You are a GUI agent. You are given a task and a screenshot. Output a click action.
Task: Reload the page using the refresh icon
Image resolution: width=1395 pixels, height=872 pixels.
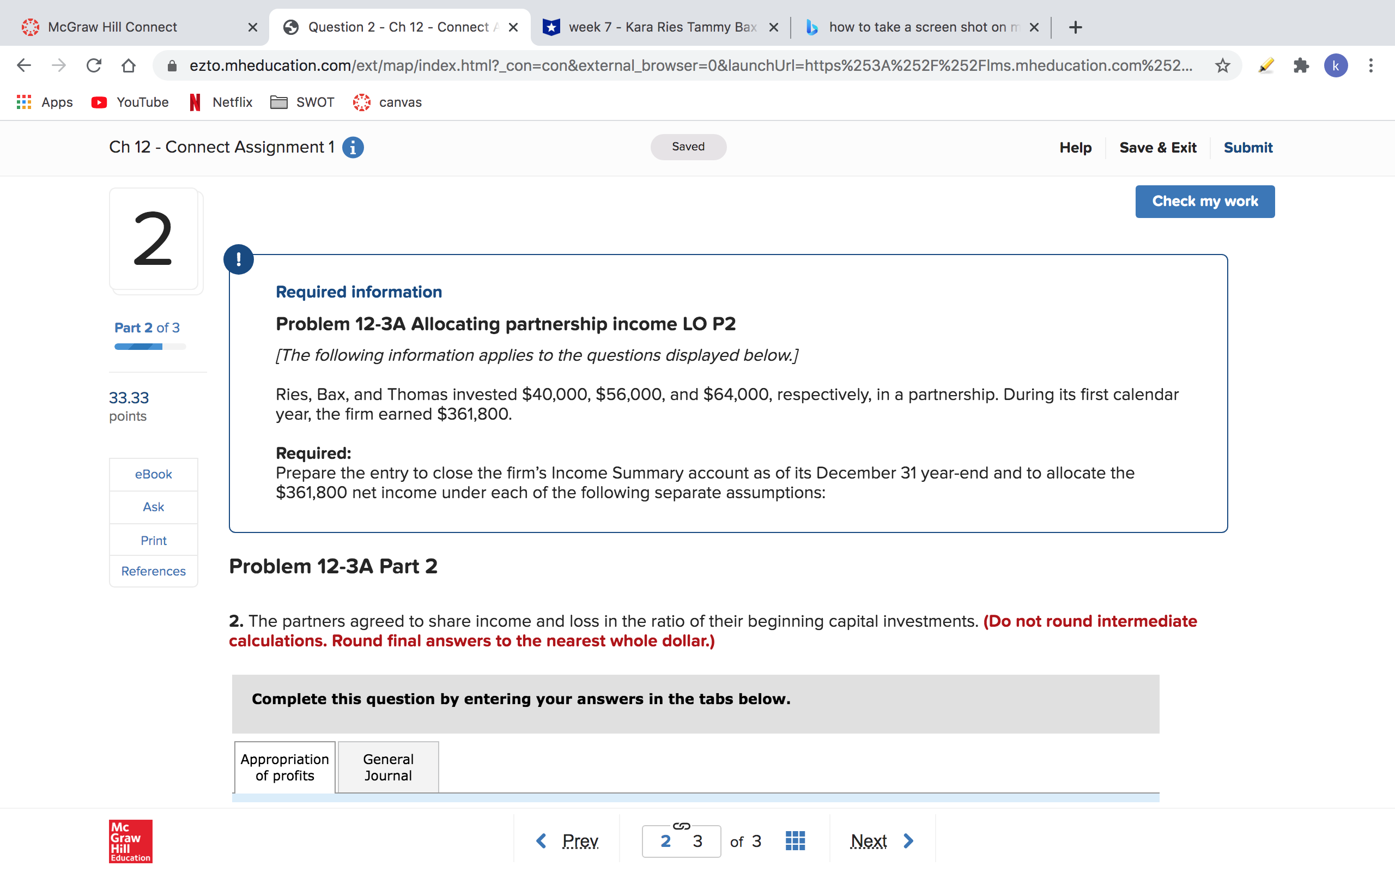[94, 65]
